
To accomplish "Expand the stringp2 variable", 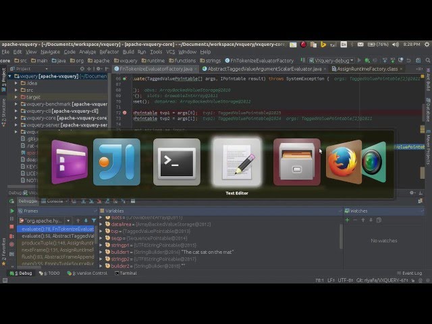I will pos(101,259).
